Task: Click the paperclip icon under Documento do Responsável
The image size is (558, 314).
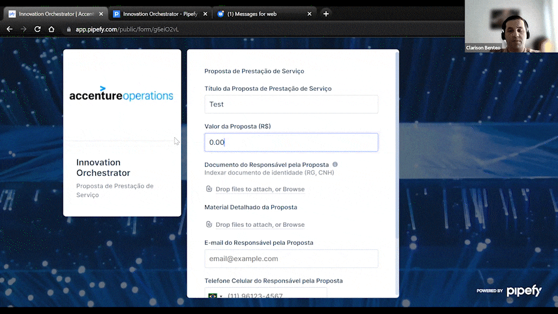Action: tap(209, 189)
